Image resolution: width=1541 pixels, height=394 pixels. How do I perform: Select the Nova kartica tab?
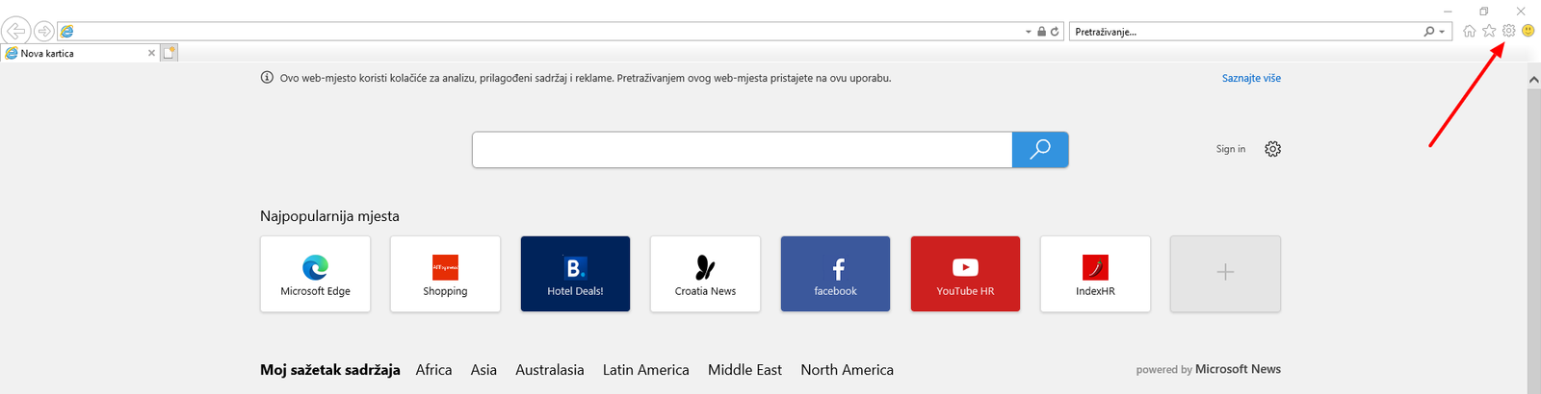click(72, 53)
